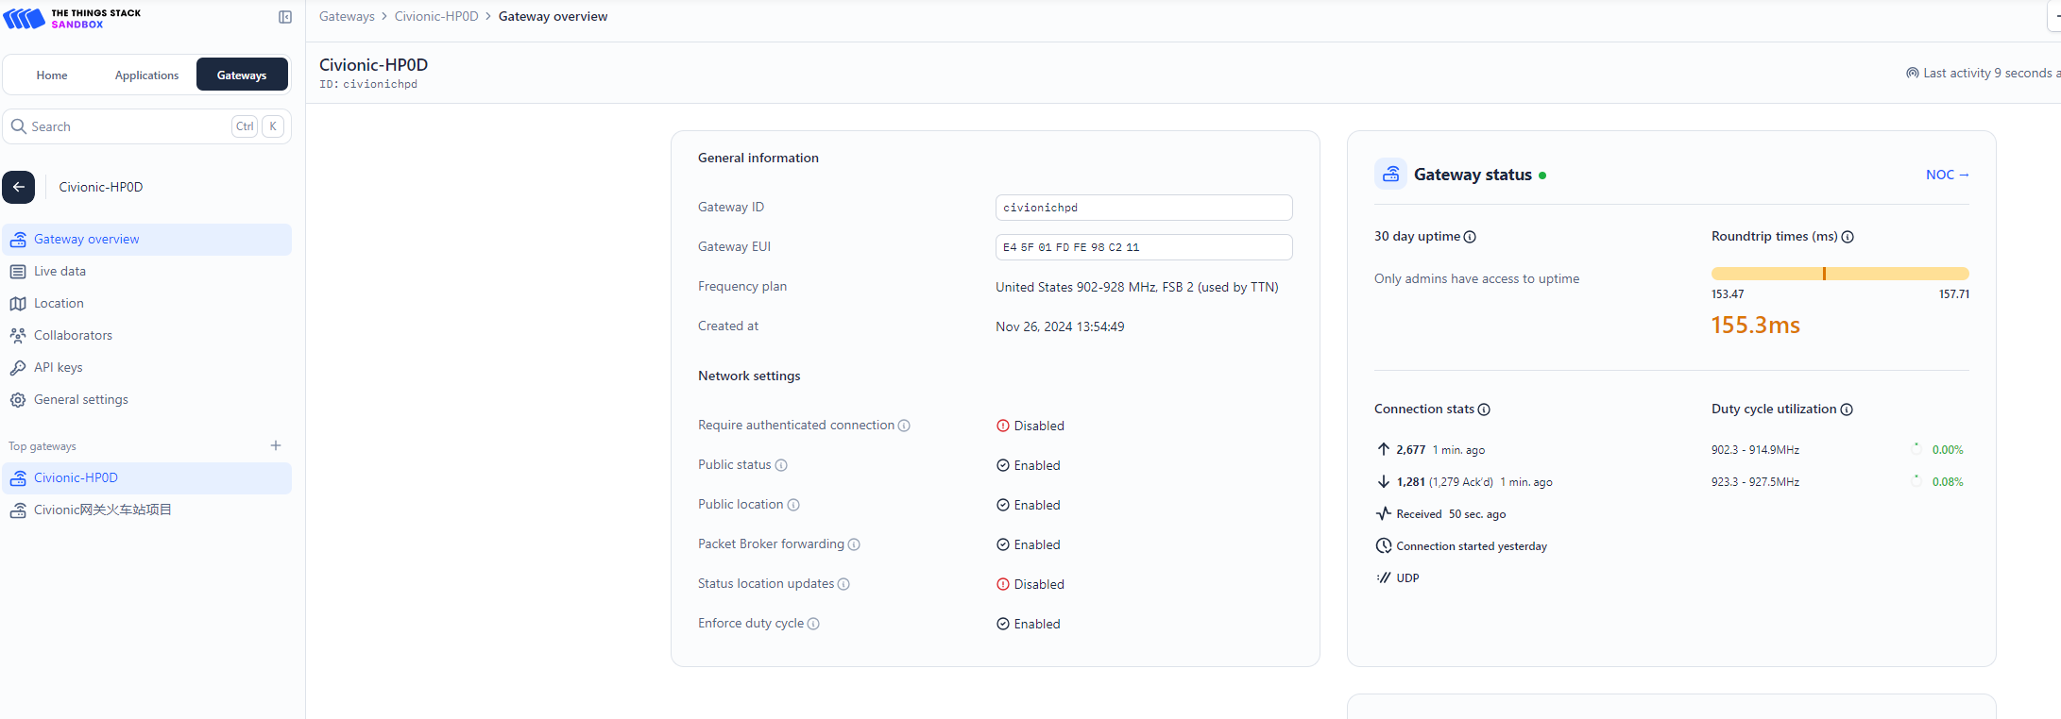Screen dimensions: 2061x719
Task: Open Civionic网关火车站项目 gateway
Action: 147,510
